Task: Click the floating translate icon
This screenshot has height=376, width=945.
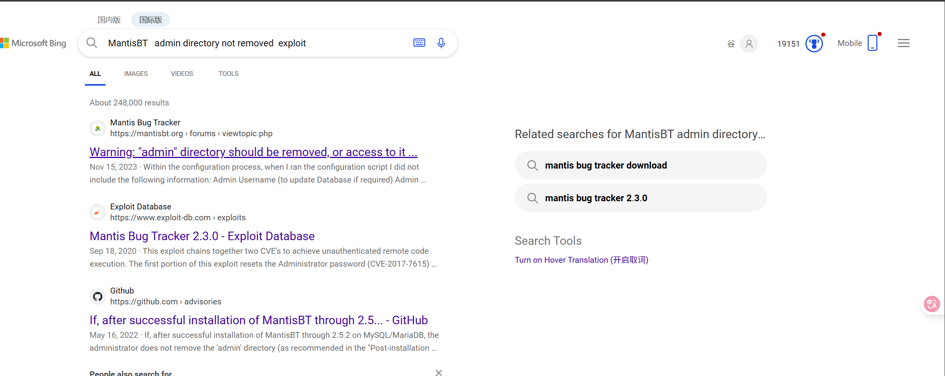Action: [932, 304]
